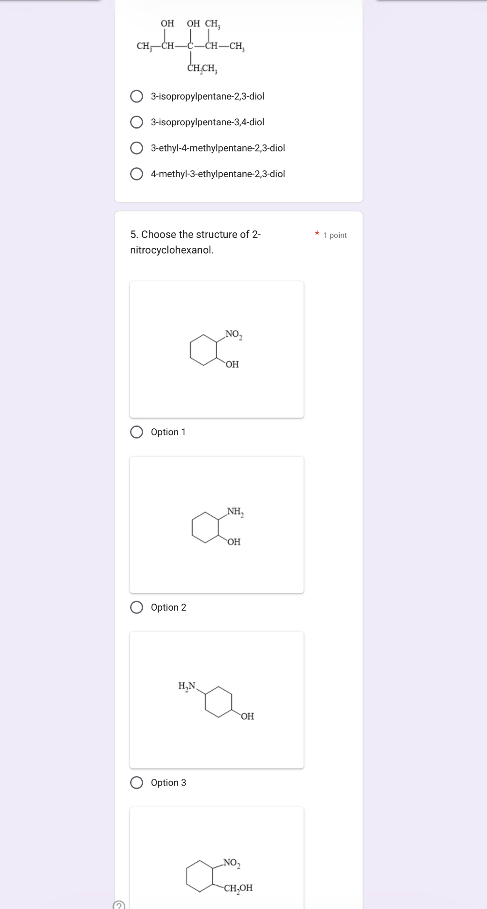This screenshot has height=909, width=487.
Task: Choose the 3-isopropylpentane-3,4-diol answer
Action: point(137,122)
